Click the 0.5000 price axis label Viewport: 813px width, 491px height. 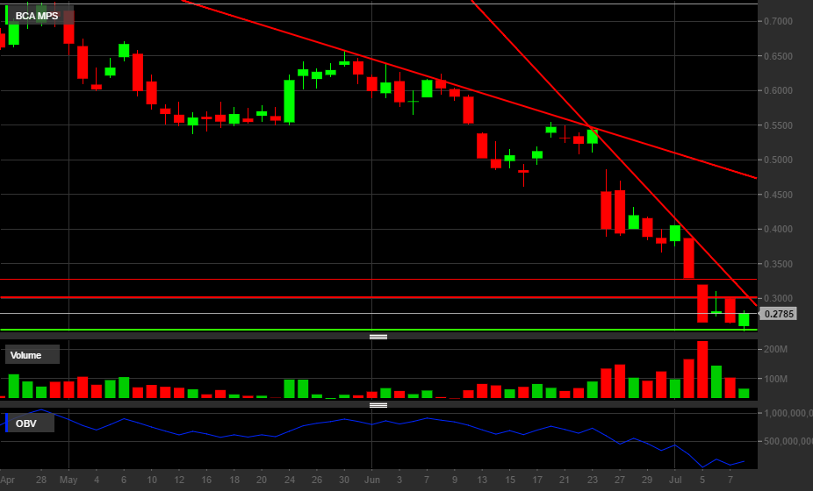point(778,160)
